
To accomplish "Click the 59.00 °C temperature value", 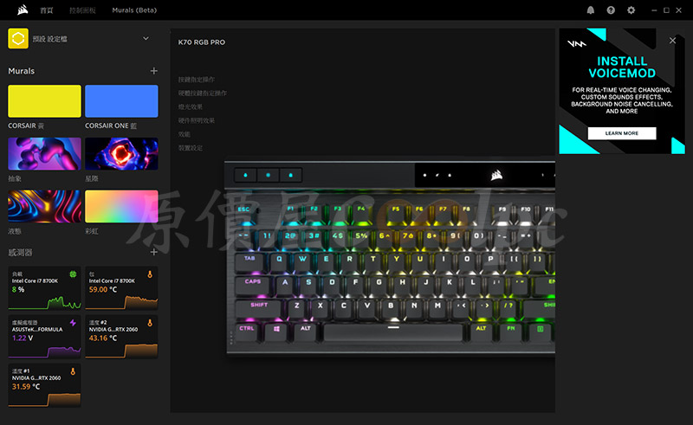I will tap(103, 289).
